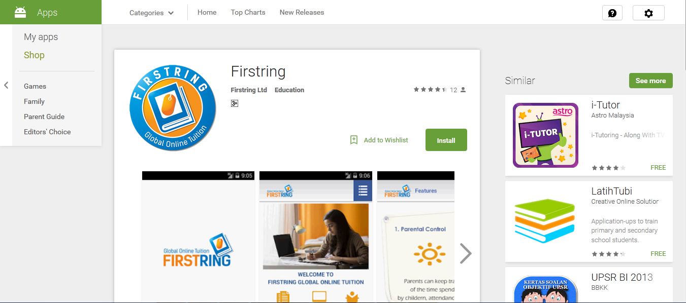686x303 pixels.
Task: Click the Add to Wishlist bookmark icon
Action: (354, 140)
